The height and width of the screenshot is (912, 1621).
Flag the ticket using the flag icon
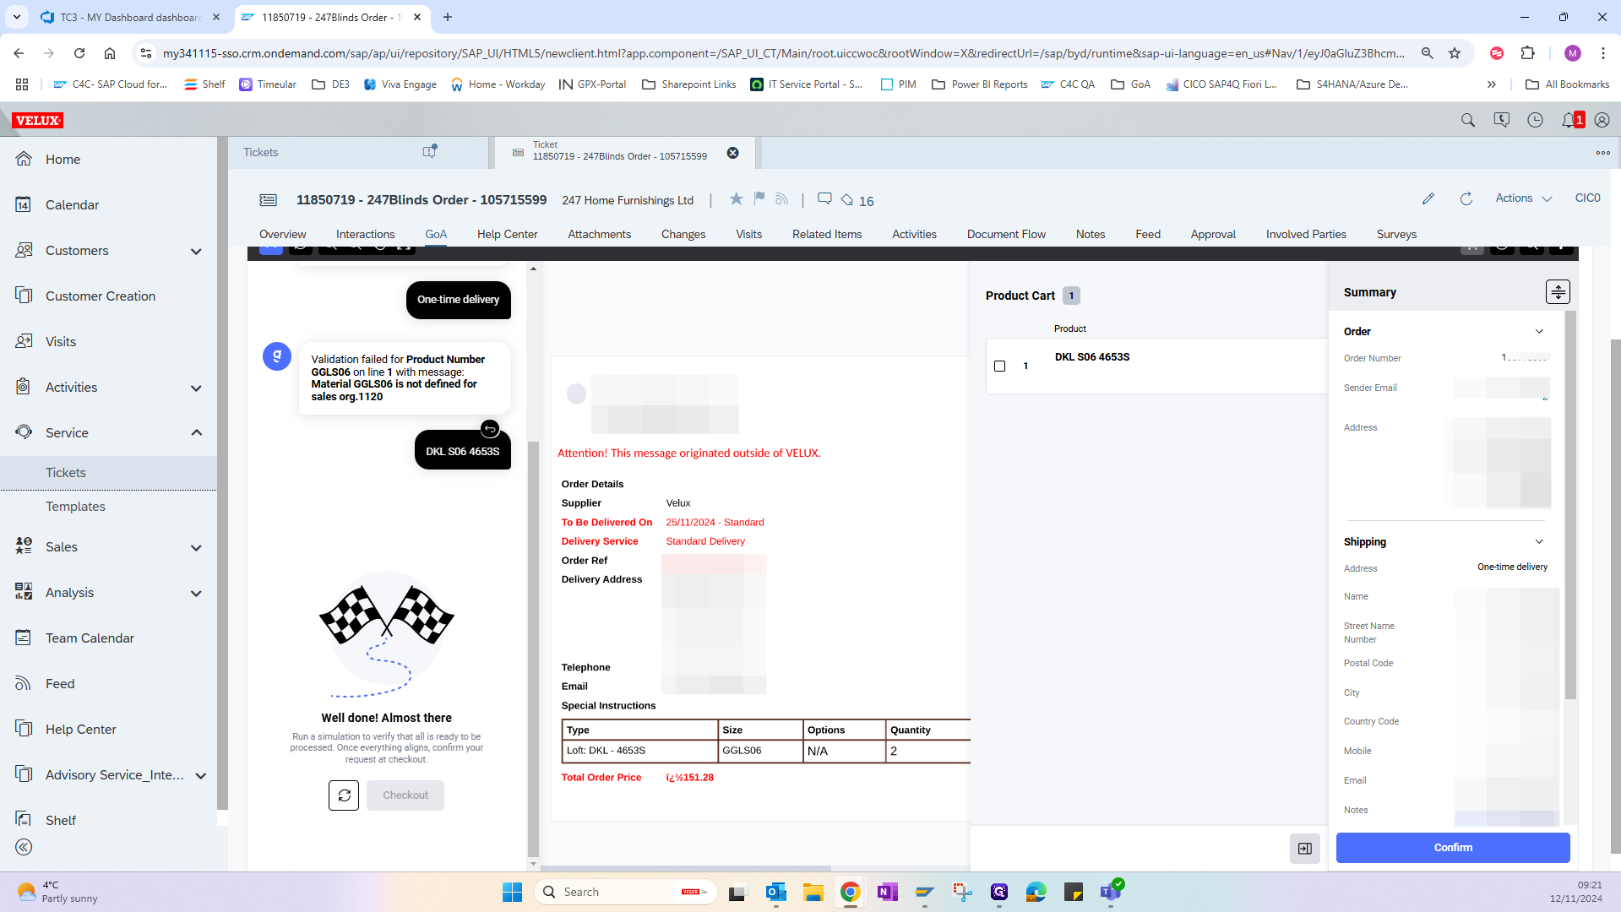(x=759, y=198)
